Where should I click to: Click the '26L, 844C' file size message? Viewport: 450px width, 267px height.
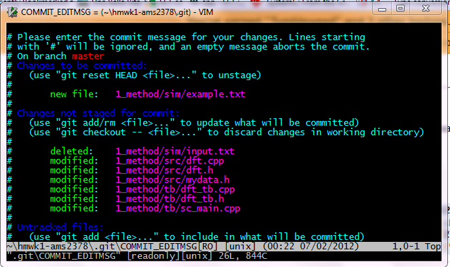point(243,256)
